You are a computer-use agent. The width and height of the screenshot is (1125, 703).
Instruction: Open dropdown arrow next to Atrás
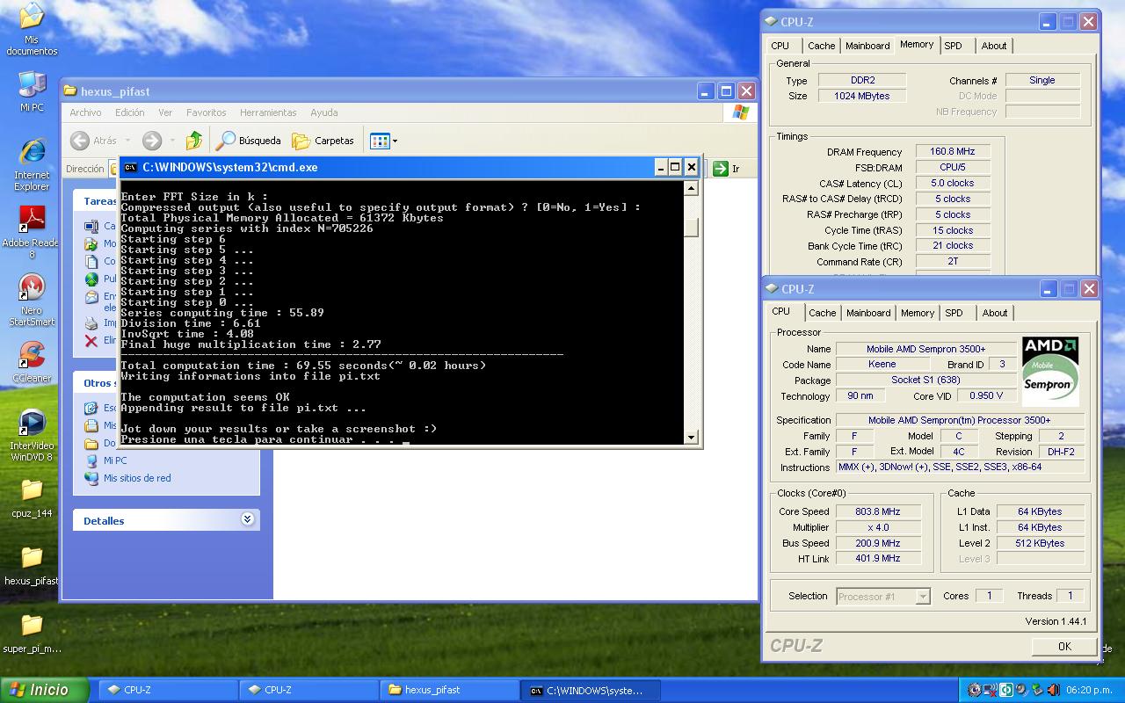pyautogui.click(x=127, y=141)
